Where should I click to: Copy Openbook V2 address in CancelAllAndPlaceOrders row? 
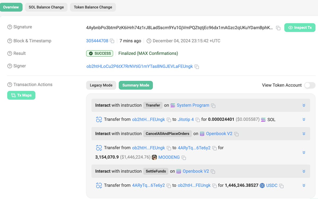click(236, 134)
